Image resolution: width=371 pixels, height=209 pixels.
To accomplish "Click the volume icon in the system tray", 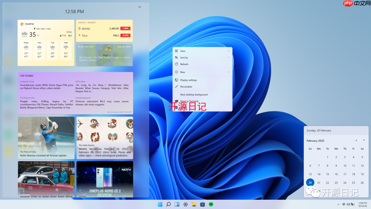I will 348,204.
